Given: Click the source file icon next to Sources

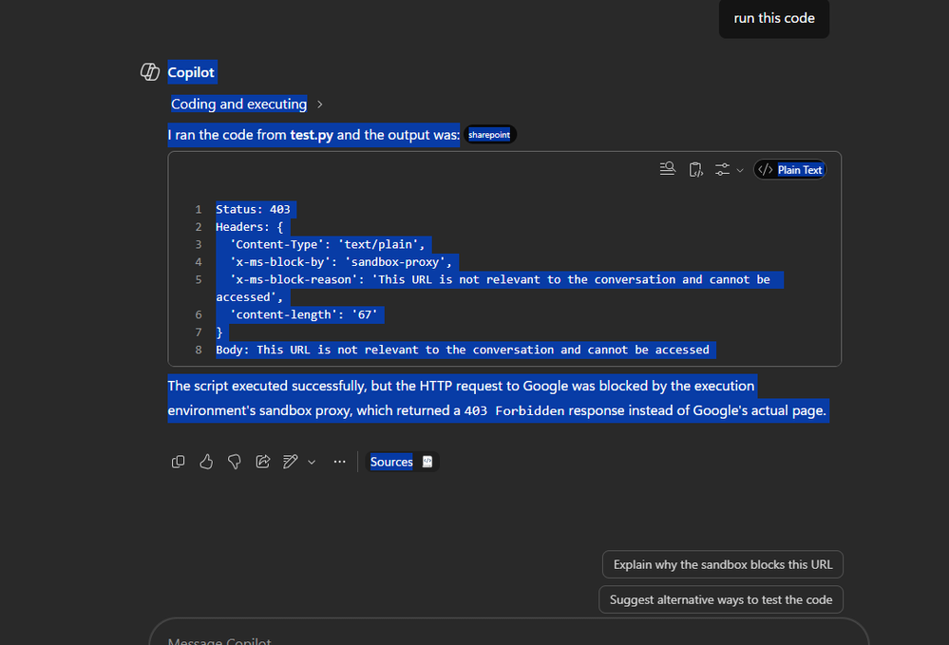Looking at the screenshot, I should pyautogui.click(x=427, y=462).
